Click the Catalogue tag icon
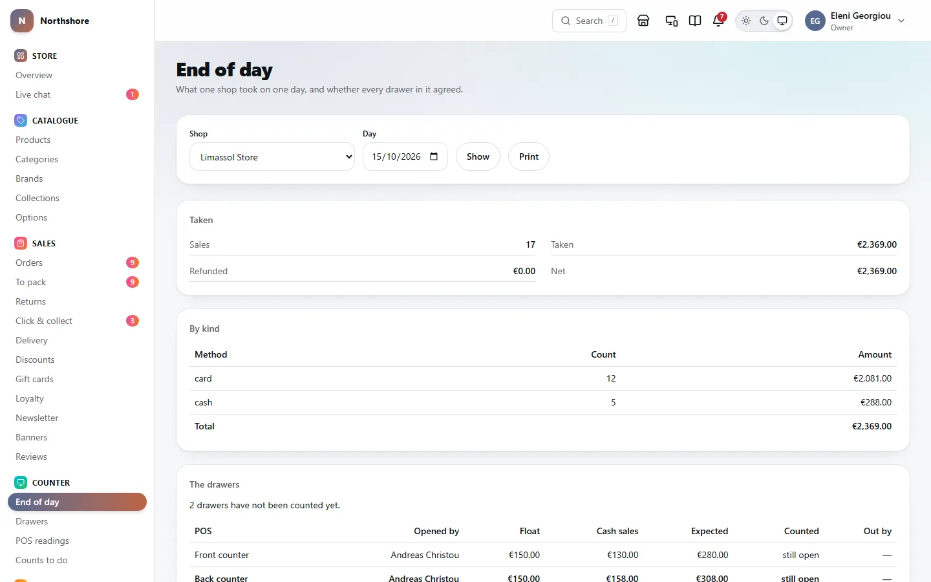Image resolution: width=931 pixels, height=582 pixels. [x=21, y=120]
